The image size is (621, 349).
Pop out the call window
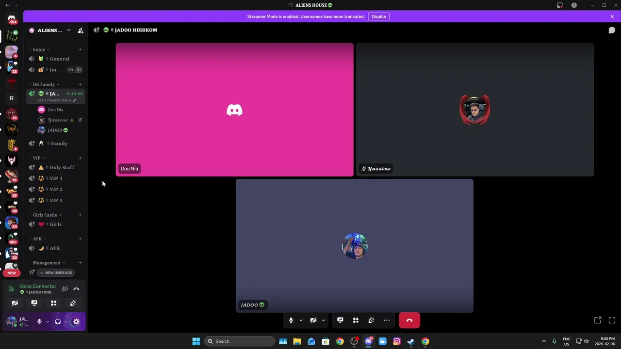tap(598, 320)
